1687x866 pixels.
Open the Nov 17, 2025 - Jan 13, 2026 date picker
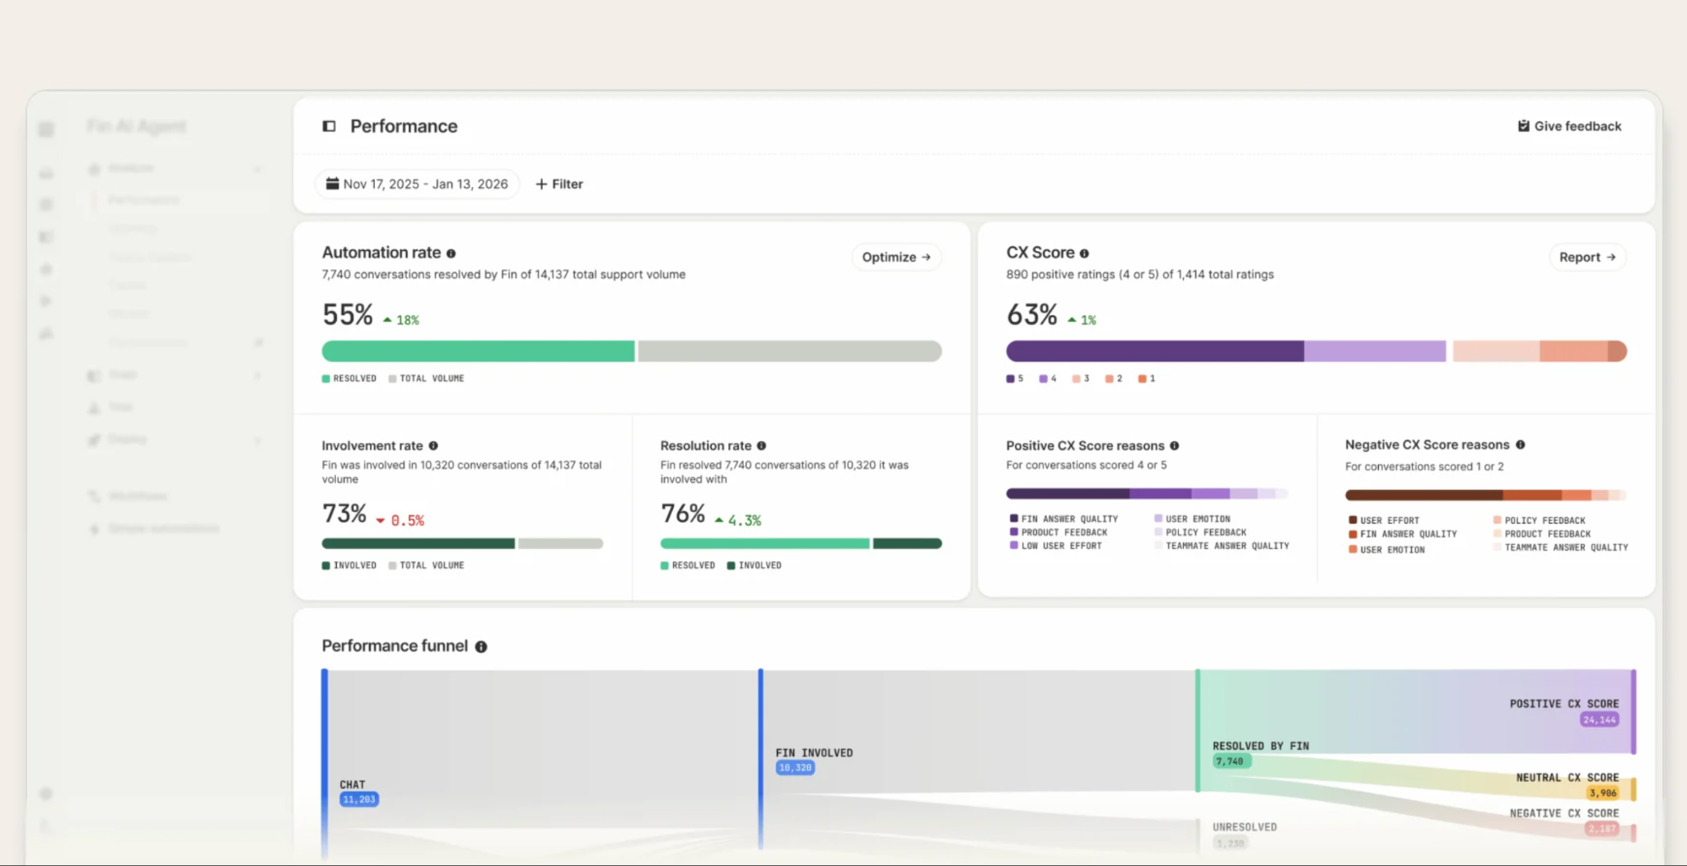417,184
